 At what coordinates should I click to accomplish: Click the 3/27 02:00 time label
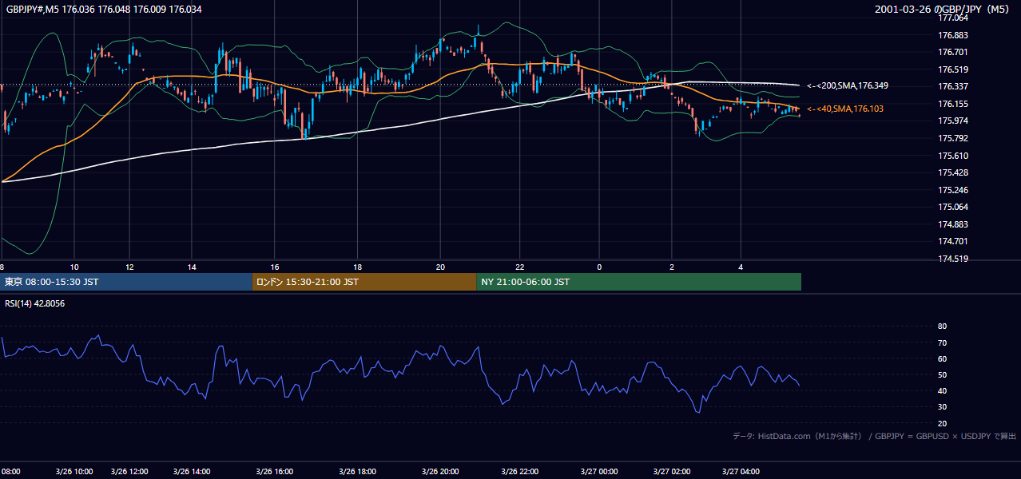click(x=671, y=471)
